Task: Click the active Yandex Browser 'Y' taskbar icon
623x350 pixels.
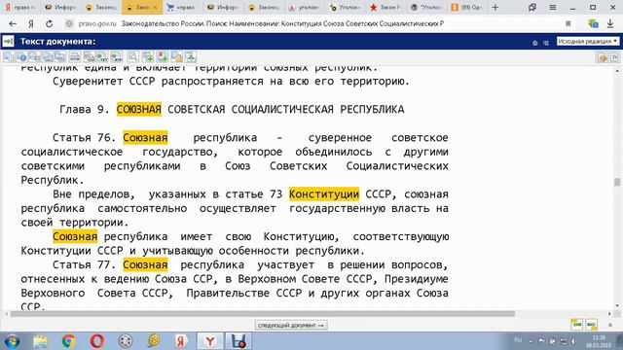Action: click(210, 341)
